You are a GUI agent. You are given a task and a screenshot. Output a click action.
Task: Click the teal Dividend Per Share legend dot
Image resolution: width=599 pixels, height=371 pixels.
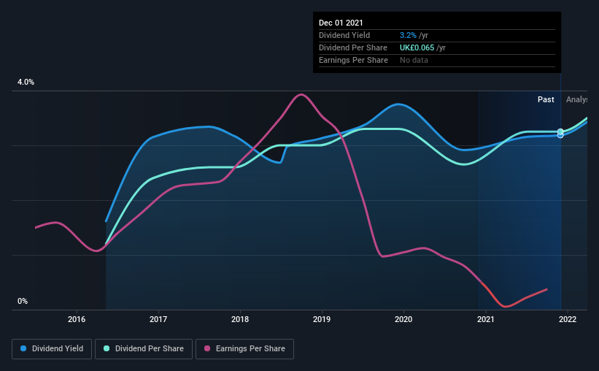click(x=107, y=348)
